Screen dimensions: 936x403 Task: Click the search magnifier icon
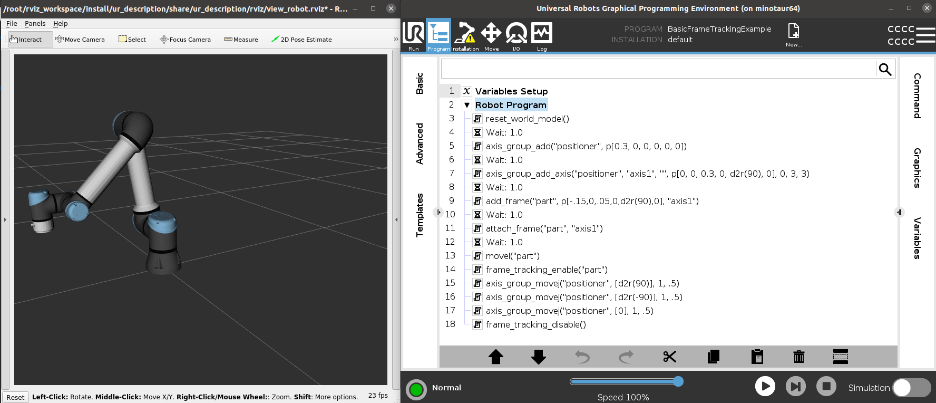[x=885, y=69]
